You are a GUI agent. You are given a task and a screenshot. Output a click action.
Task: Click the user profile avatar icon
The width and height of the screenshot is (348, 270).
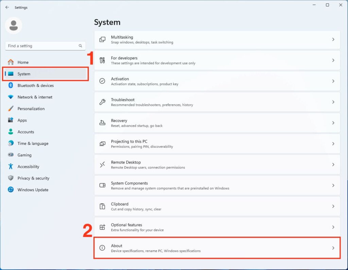tap(14, 26)
